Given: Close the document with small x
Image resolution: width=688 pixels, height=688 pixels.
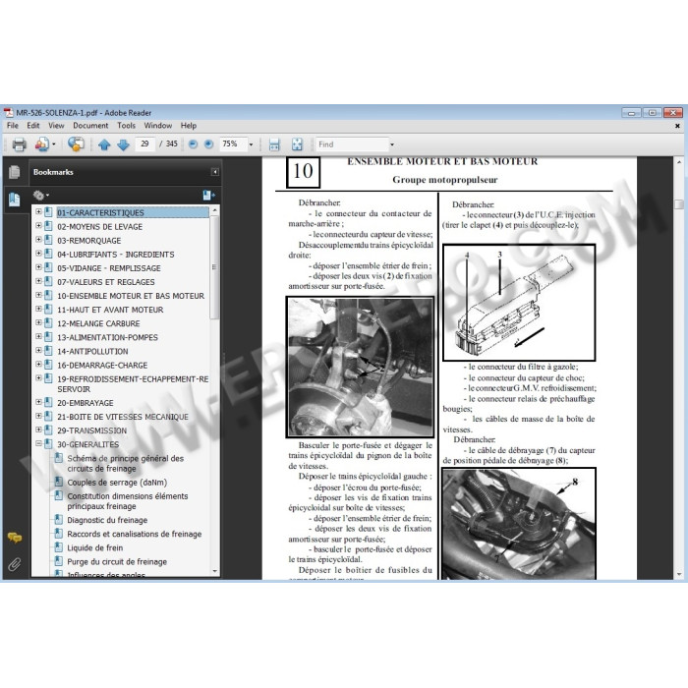Looking at the screenshot, I should click(x=677, y=126).
